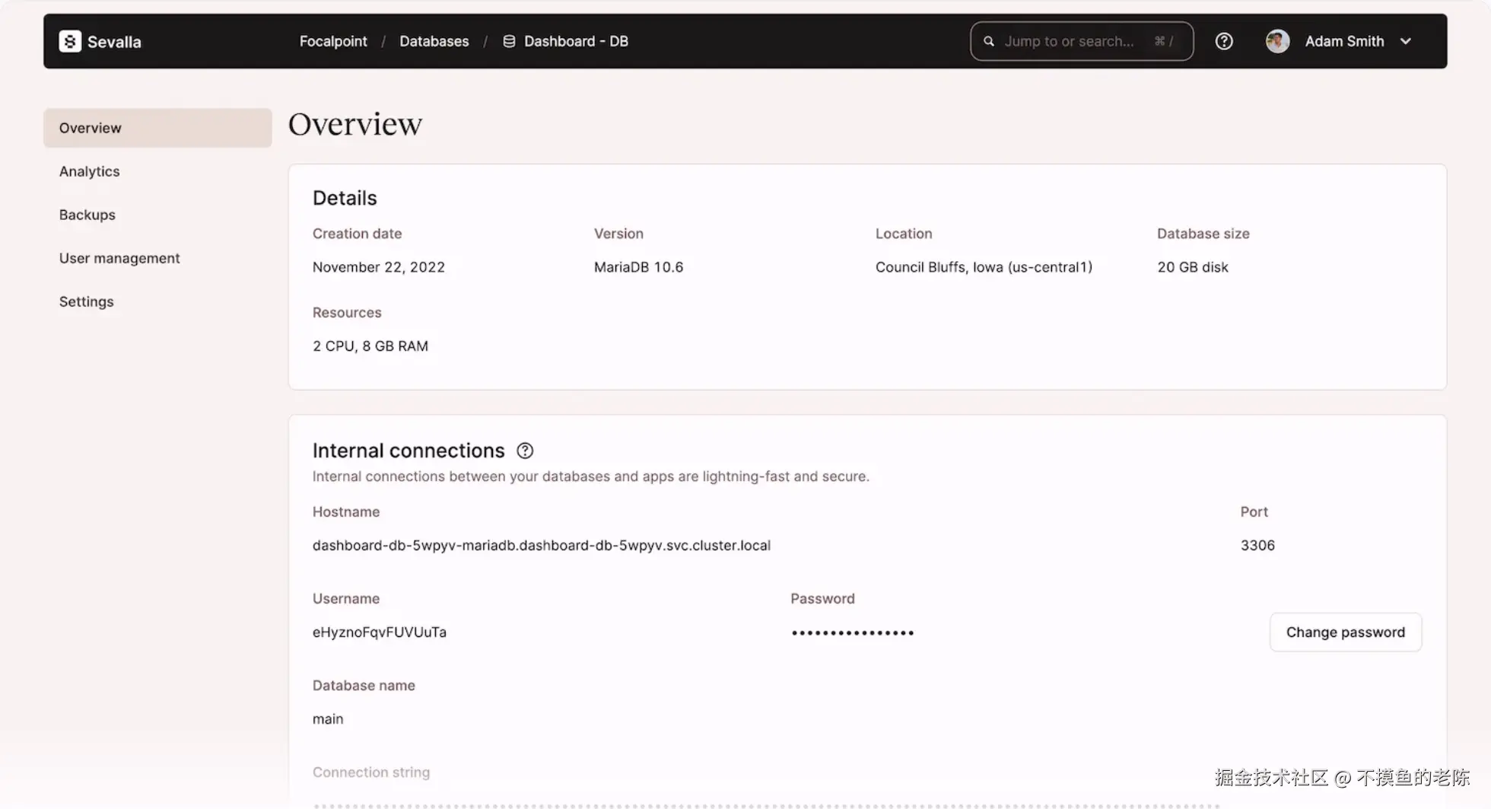Open the help question-mark icon in header

pyautogui.click(x=1224, y=41)
